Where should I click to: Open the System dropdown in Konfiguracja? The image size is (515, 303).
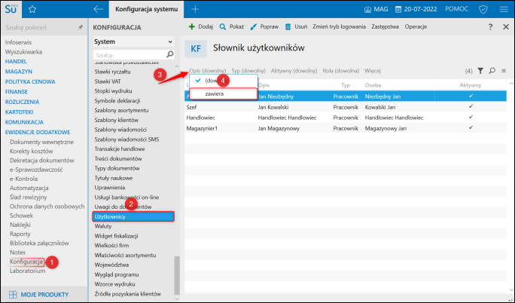[x=134, y=41]
